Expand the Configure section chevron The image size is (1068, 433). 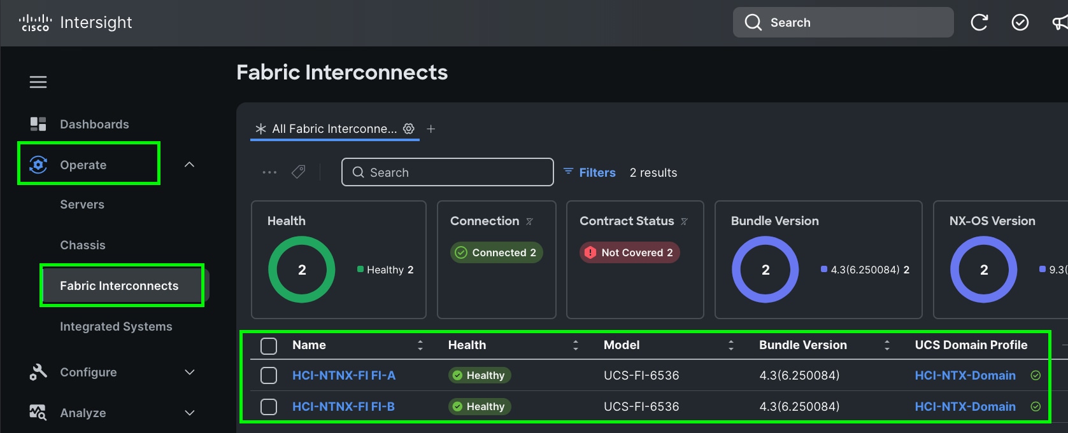(x=189, y=372)
